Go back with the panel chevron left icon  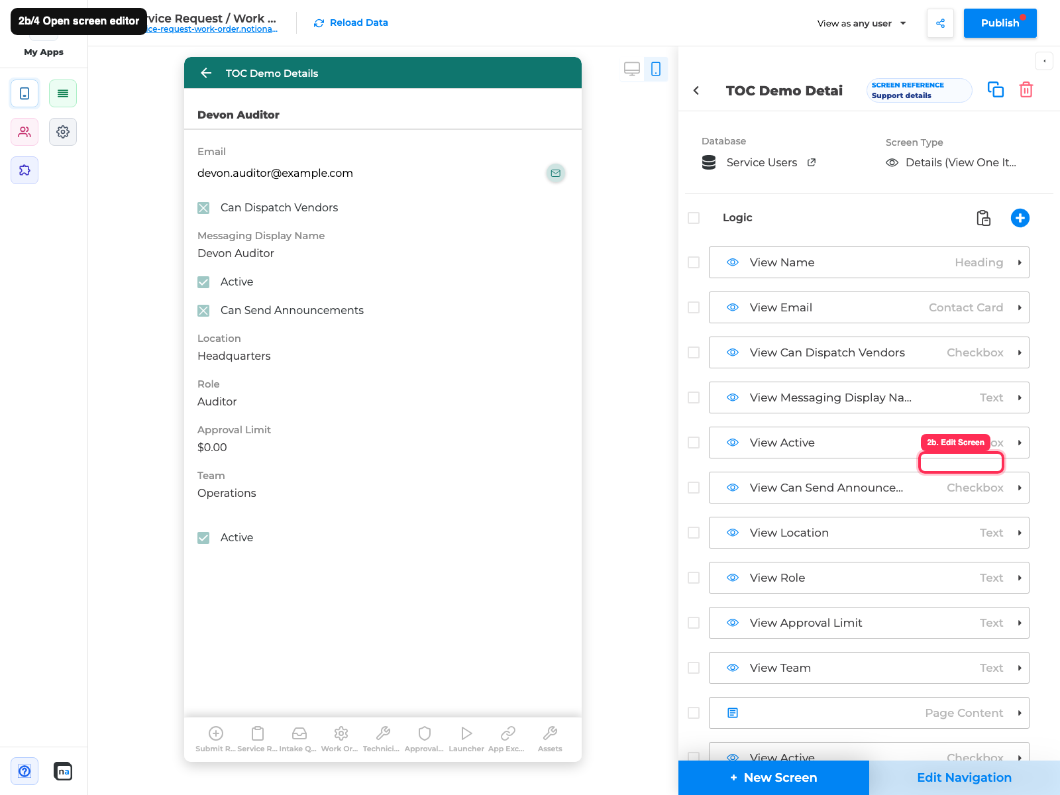(696, 91)
